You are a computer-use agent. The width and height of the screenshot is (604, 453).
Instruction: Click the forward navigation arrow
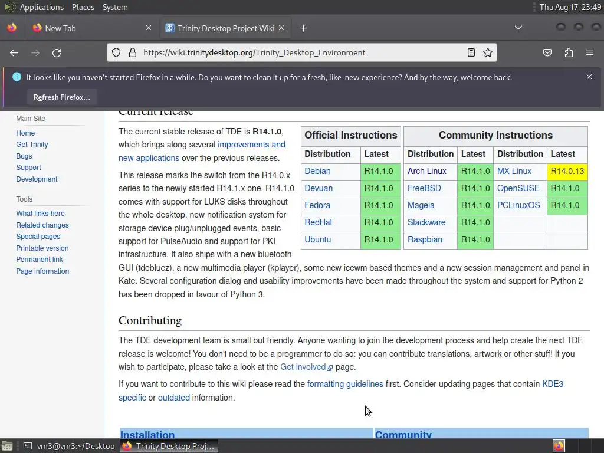[35, 52]
